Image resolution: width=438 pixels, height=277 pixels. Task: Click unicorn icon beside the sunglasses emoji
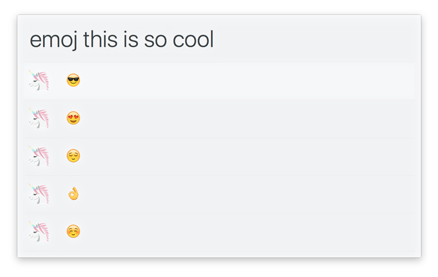click(39, 81)
